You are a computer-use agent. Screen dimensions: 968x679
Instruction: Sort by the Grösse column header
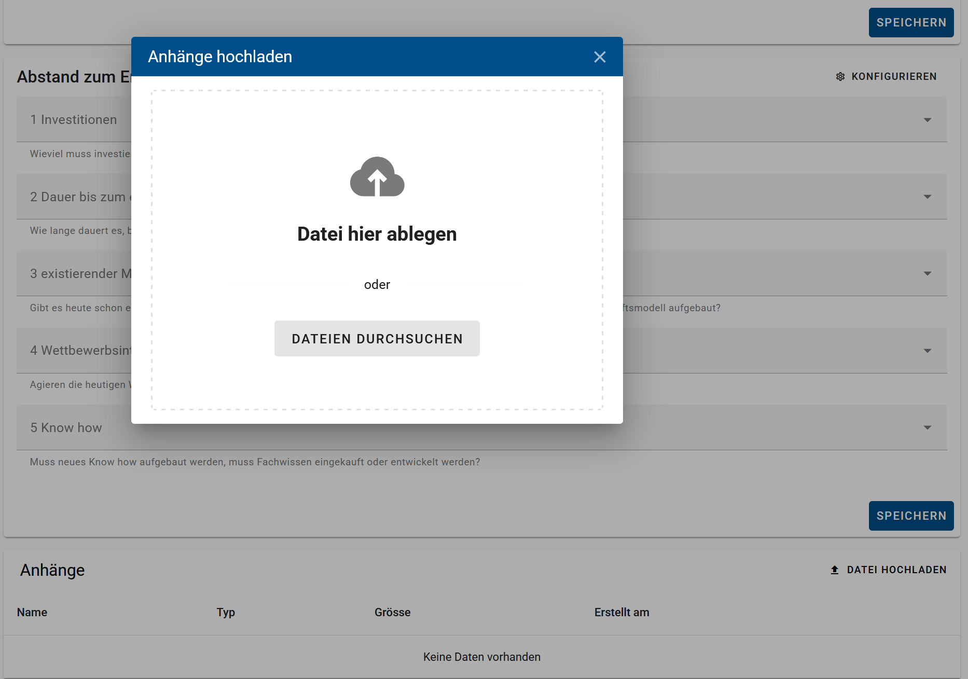[393, 612]
